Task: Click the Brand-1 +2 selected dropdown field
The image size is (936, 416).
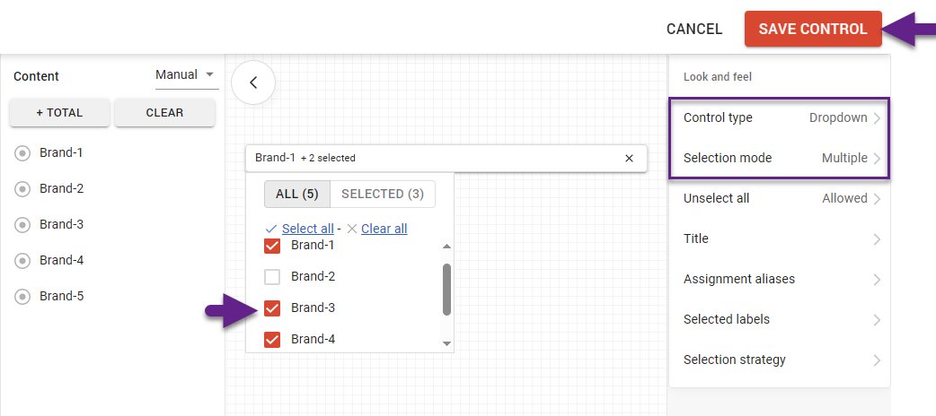Action: (x=431, y=158)
